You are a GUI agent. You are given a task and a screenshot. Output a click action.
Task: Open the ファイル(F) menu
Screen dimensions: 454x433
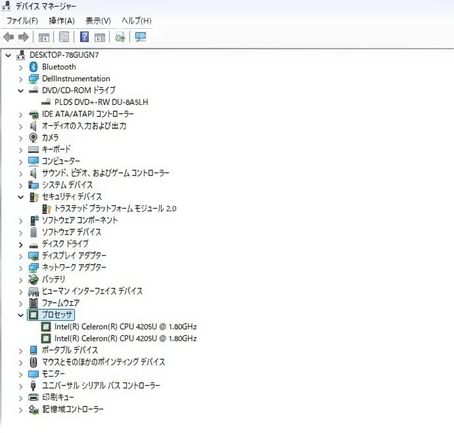[22, 21]
